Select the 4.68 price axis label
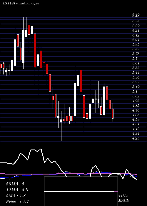Screen dimensions: 147x206 [136, 115]
